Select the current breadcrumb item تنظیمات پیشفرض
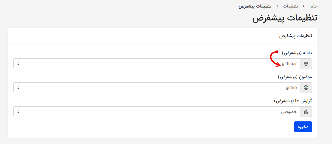The height and width of the screenshot is (144, 332). click(x=255, y=6)
